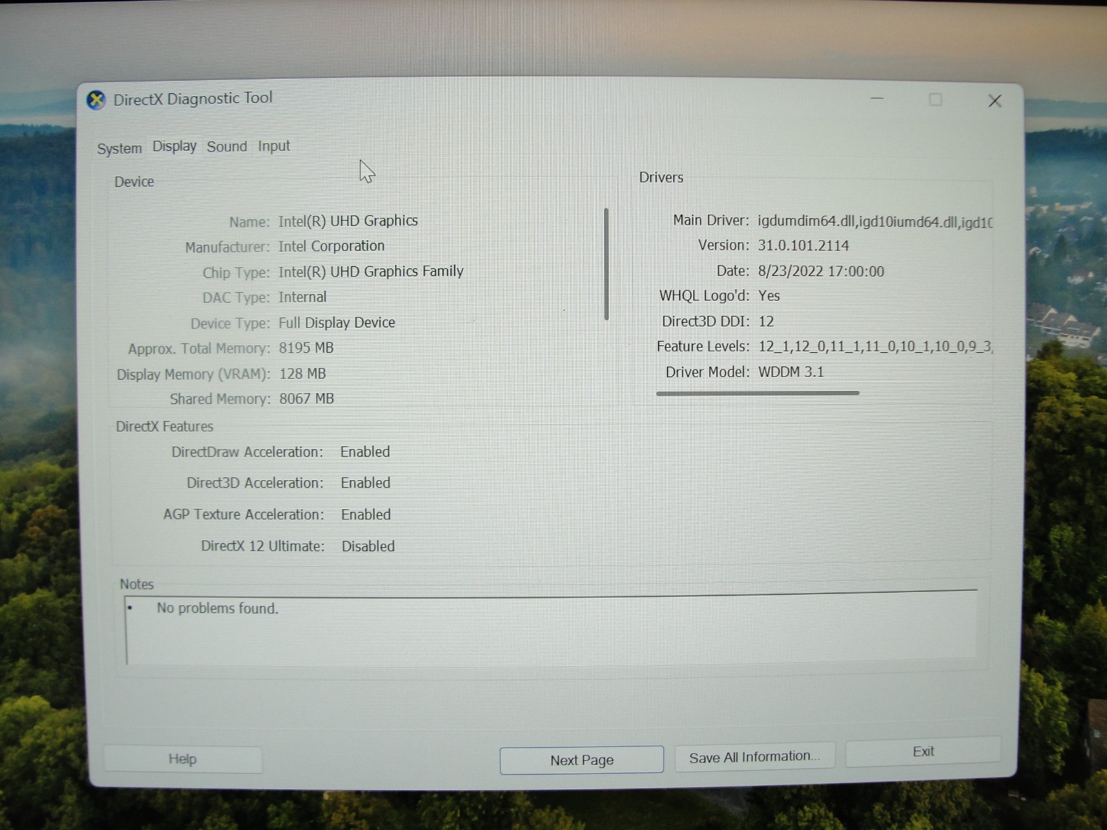Image resolution: width=1107 pixels, height=830 pixels.
Task: Click inside the Notes text box
Action: tap(551, 629)
